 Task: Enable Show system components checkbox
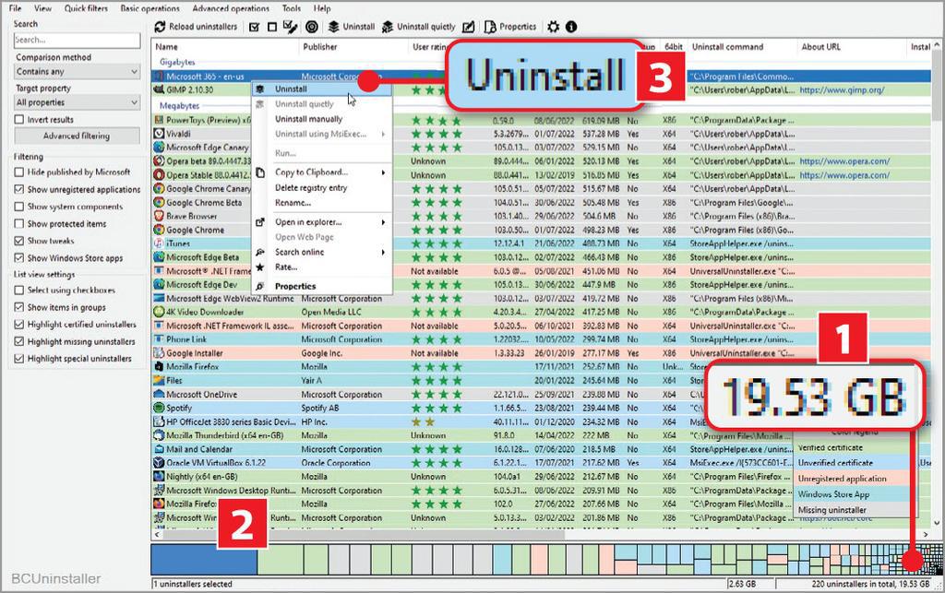[19, 207]
